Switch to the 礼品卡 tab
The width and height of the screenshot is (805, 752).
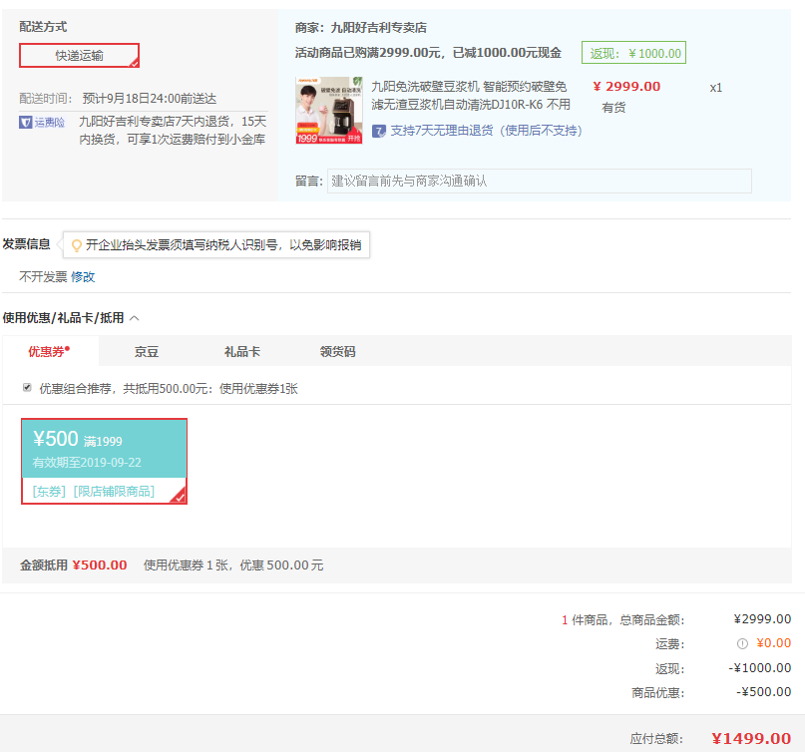pos(241,352)
